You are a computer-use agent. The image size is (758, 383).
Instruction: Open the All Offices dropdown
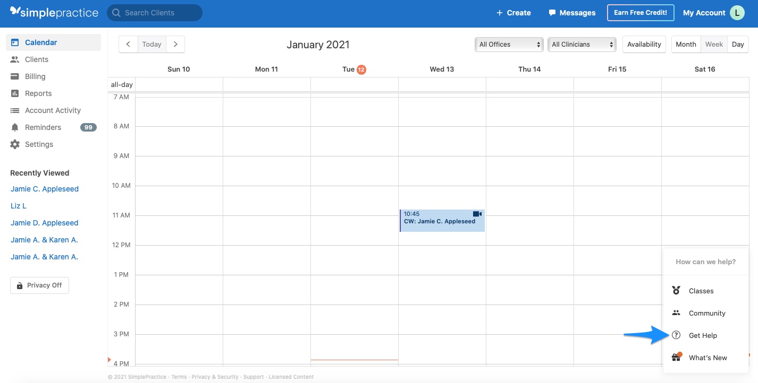509,45
